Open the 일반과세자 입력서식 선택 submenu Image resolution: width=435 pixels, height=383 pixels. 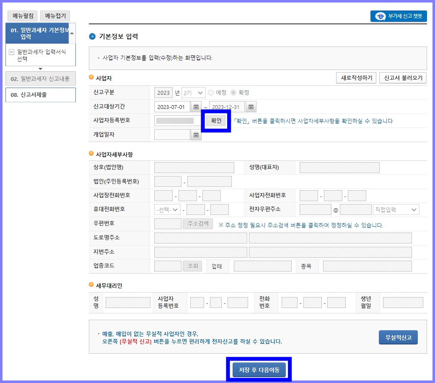click(x=41, y=55)
